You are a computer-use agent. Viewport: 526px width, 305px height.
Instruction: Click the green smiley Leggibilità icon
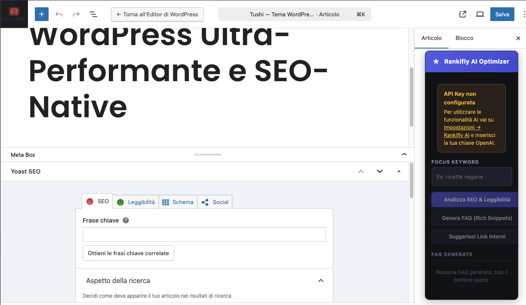point(120,202)
